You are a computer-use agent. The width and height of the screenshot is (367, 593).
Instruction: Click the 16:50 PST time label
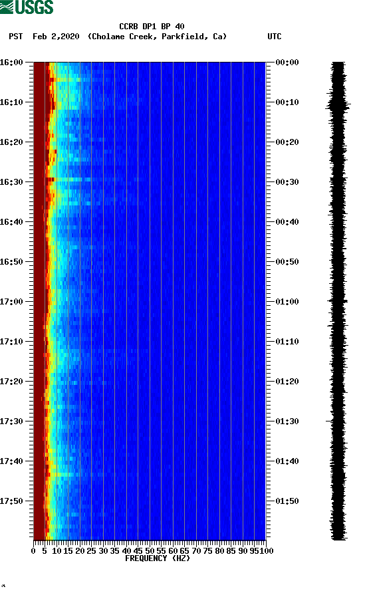pos(11,262)
